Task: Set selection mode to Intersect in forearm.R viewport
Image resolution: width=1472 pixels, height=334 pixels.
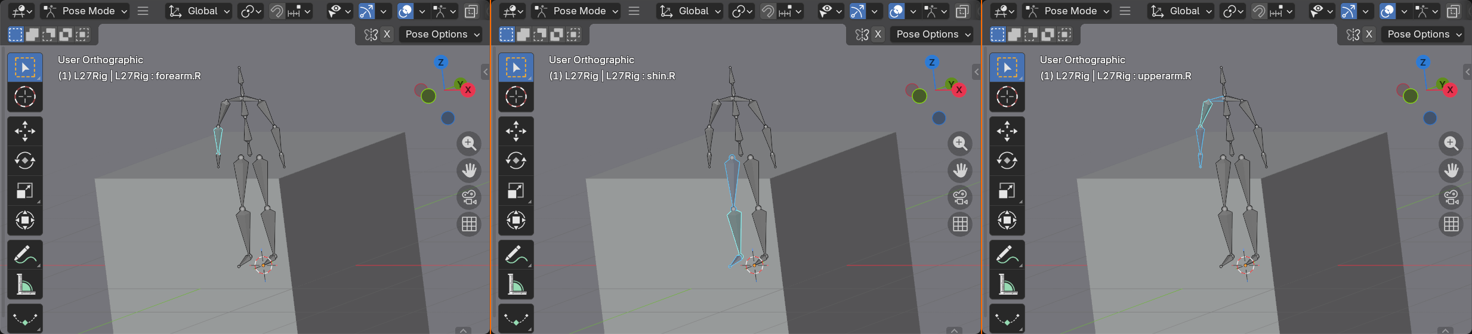Action: pos(82,35)
